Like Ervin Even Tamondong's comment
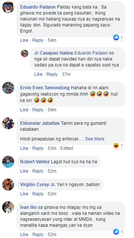 [x=24, y=110]
